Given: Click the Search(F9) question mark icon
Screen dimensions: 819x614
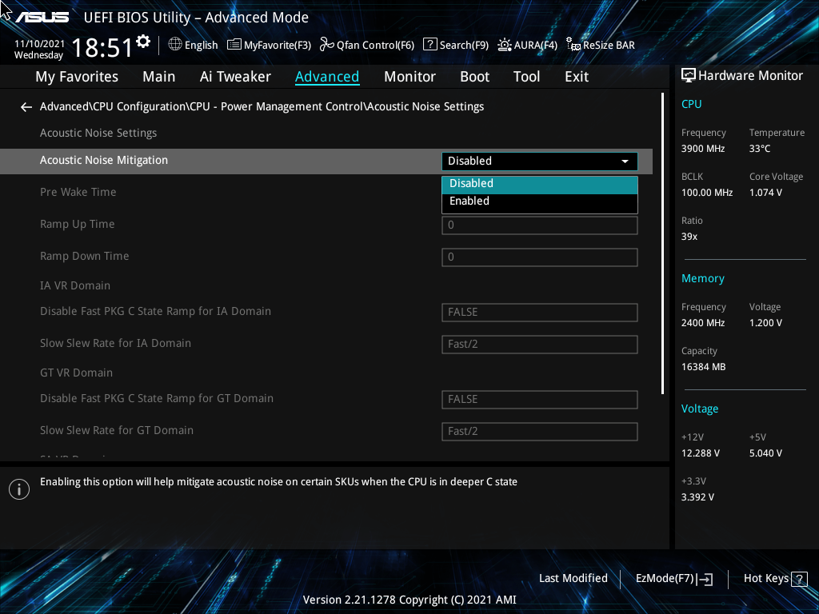Looking at the screenshot, I should (x=429, y=45).
